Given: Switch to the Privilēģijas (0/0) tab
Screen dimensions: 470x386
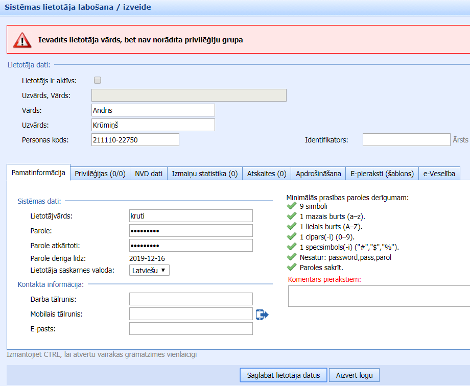Looking at the screenshot, I should coord(100,174).
